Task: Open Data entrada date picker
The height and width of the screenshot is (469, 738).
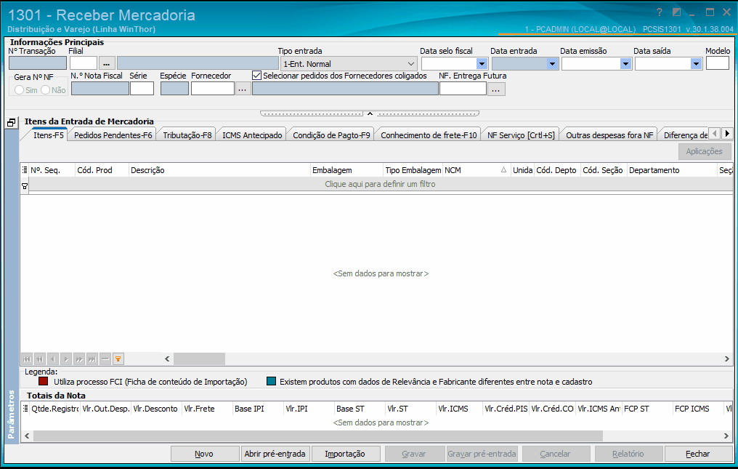Action: (x=552, y=64)
